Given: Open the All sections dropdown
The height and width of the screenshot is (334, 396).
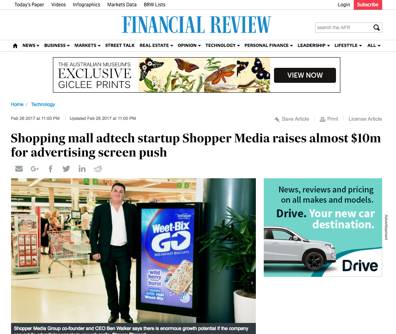Looking at the screenshot, I should coord(374,45).
